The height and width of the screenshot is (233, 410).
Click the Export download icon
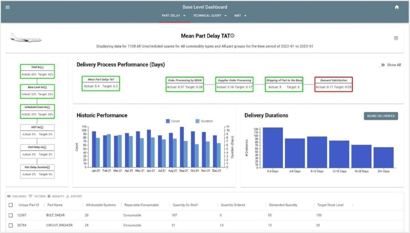(x=68, y=196)
